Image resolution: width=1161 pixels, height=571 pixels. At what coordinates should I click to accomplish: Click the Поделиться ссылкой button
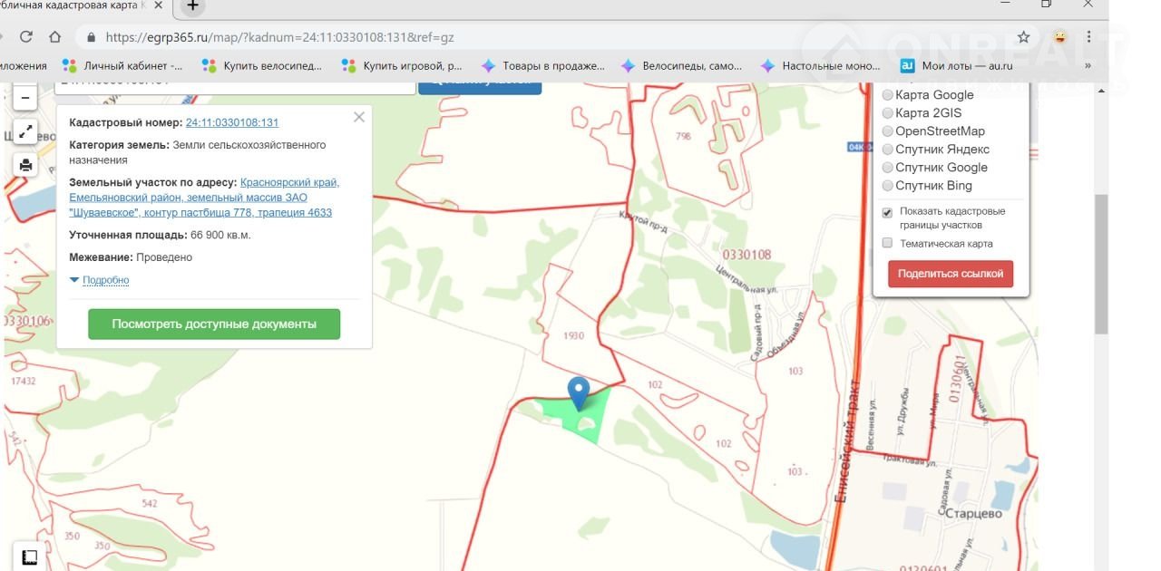click(951, 274)
